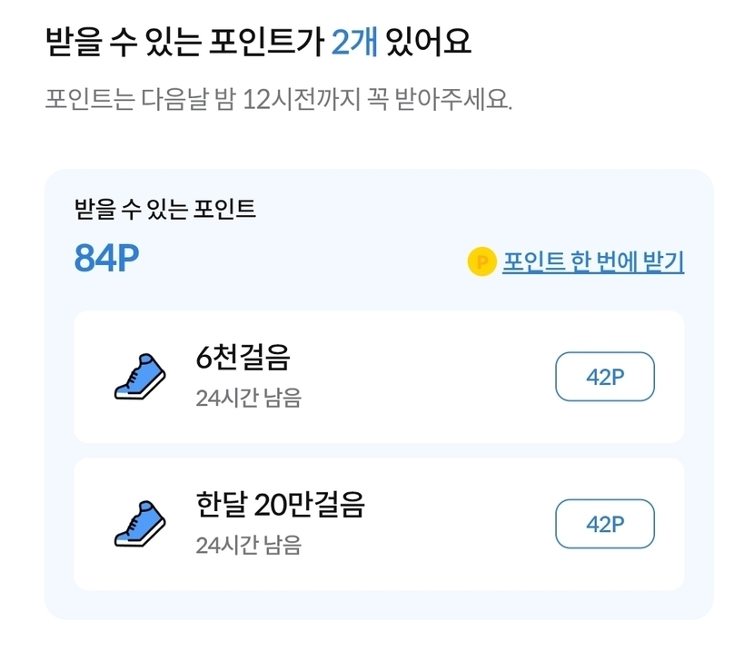Tap the 포인트 한 번에 받기 link
This screenshot has width=754, height=650.
click(592, 262)
